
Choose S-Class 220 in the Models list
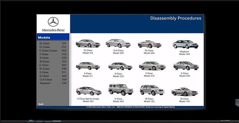(x=53, y=58)
